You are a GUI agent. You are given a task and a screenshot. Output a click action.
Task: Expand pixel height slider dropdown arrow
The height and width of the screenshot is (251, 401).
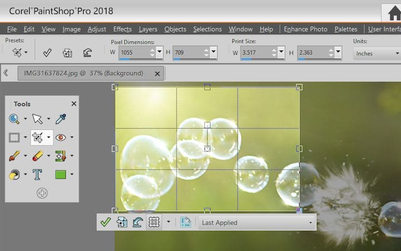(x=213, y=52)
